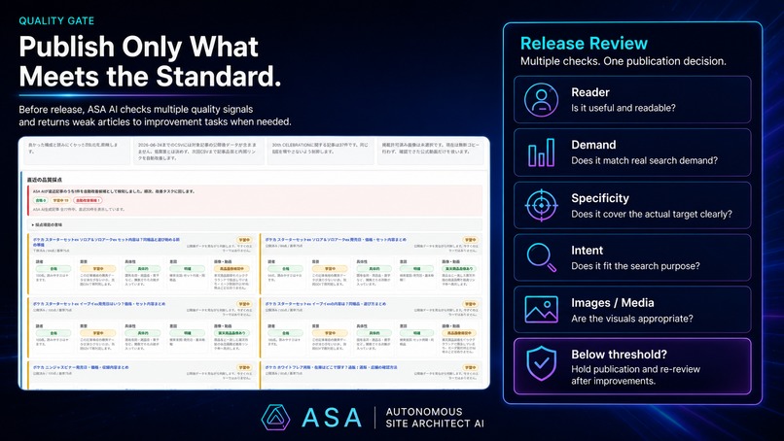Click the "Below threshold?" heading
The width and height of the screenshot is (784, 441).
click(x=619, y=355)
